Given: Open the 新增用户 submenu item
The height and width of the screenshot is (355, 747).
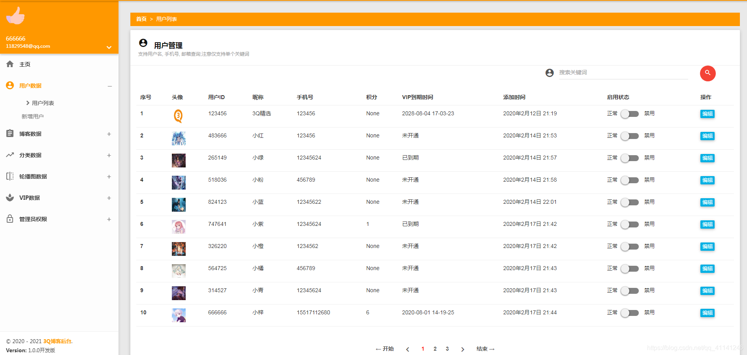Looking at the screenshot, I should click(x=32, y=116).
